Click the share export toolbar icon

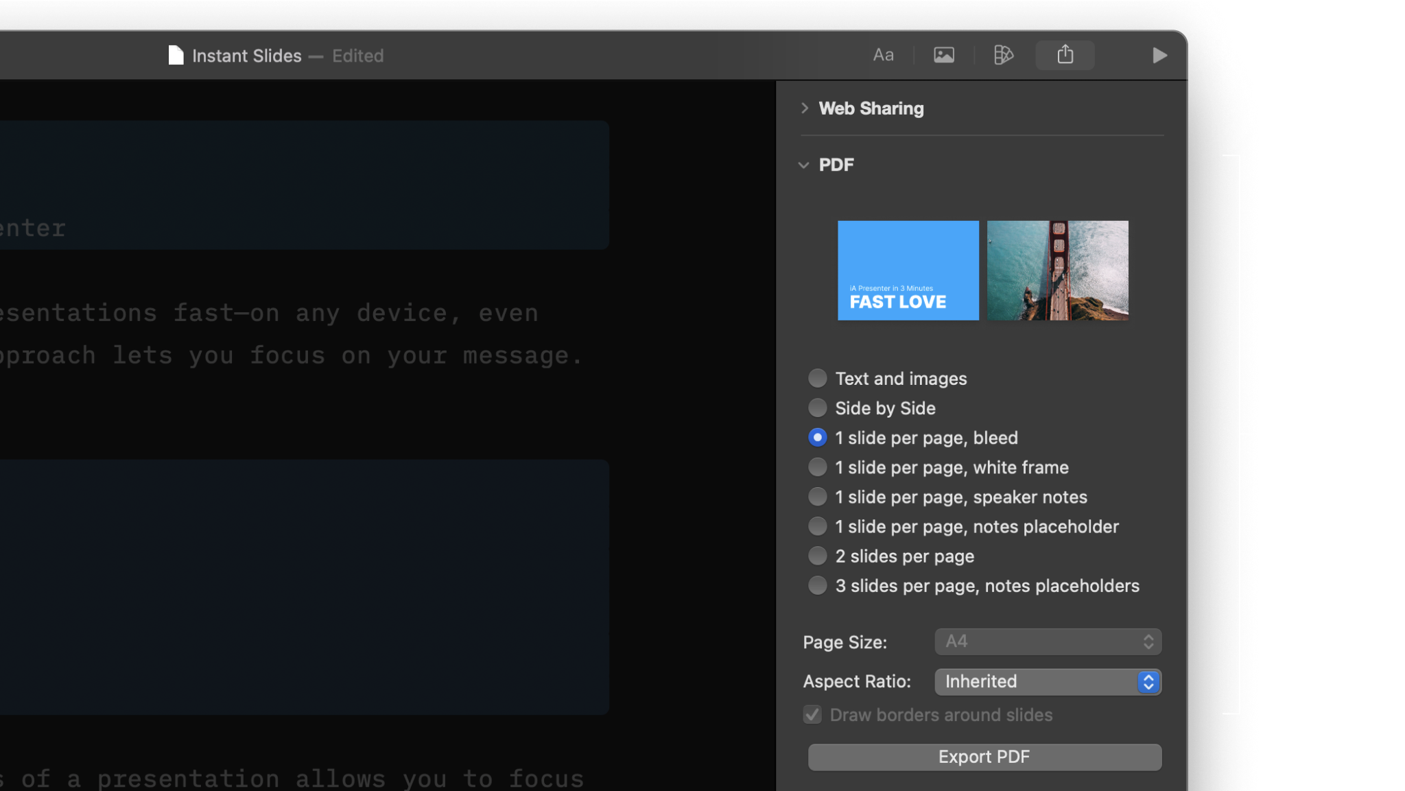1065,55
